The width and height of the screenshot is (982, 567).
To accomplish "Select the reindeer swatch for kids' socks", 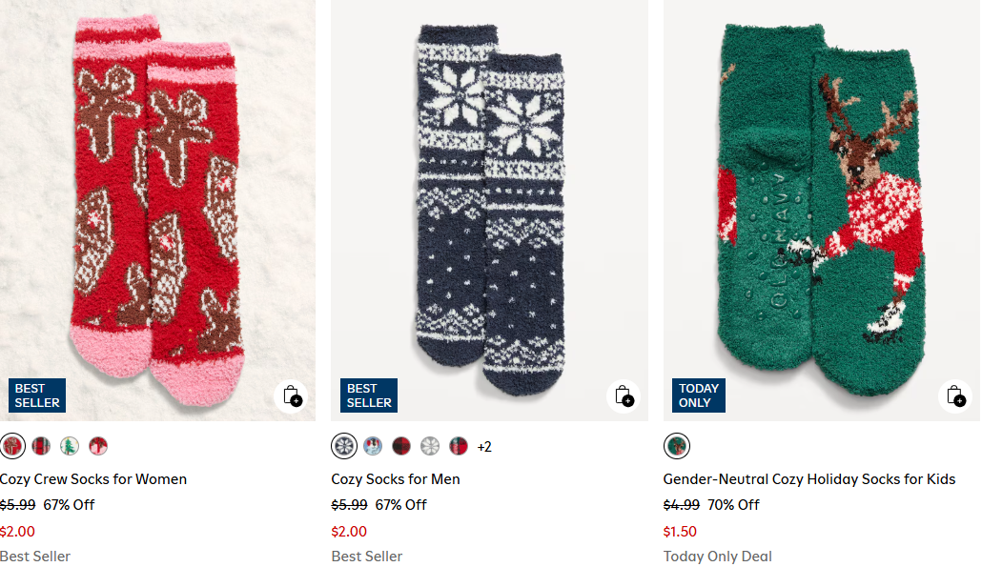I will (x=676, y=445).
